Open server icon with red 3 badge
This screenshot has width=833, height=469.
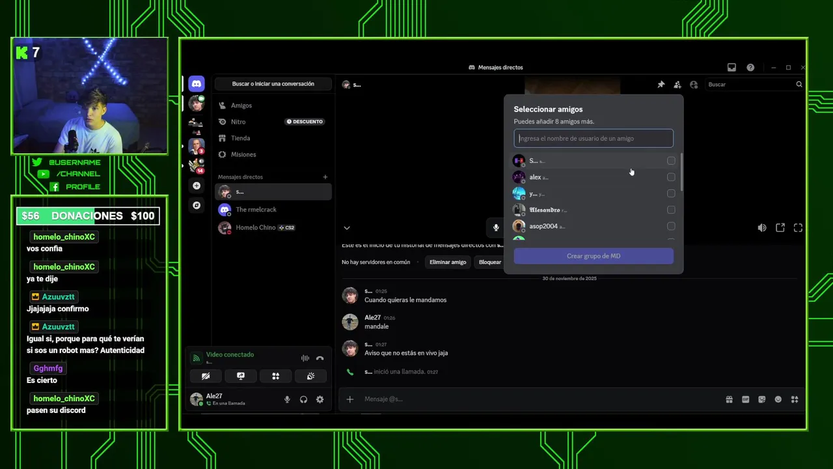pyautogui.click(x=197, y=146)
